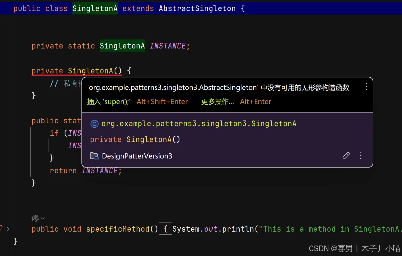Viewport: 402px width, 256px height.
Task: Click the class icon beside org.example.patterns3.singleton3.SingletonA
Action: [94, 124]
